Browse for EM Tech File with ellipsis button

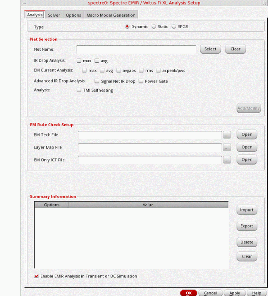coord(227,135)
